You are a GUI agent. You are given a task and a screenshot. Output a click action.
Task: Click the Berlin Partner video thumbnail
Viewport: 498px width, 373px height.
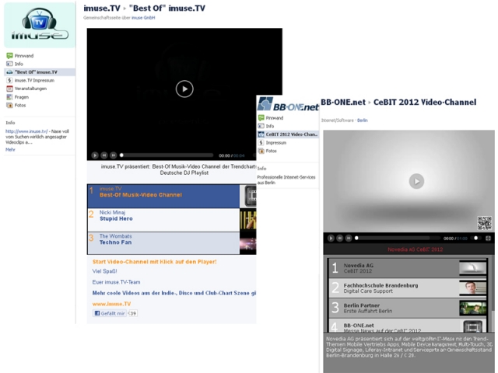(x=472, y=307)
